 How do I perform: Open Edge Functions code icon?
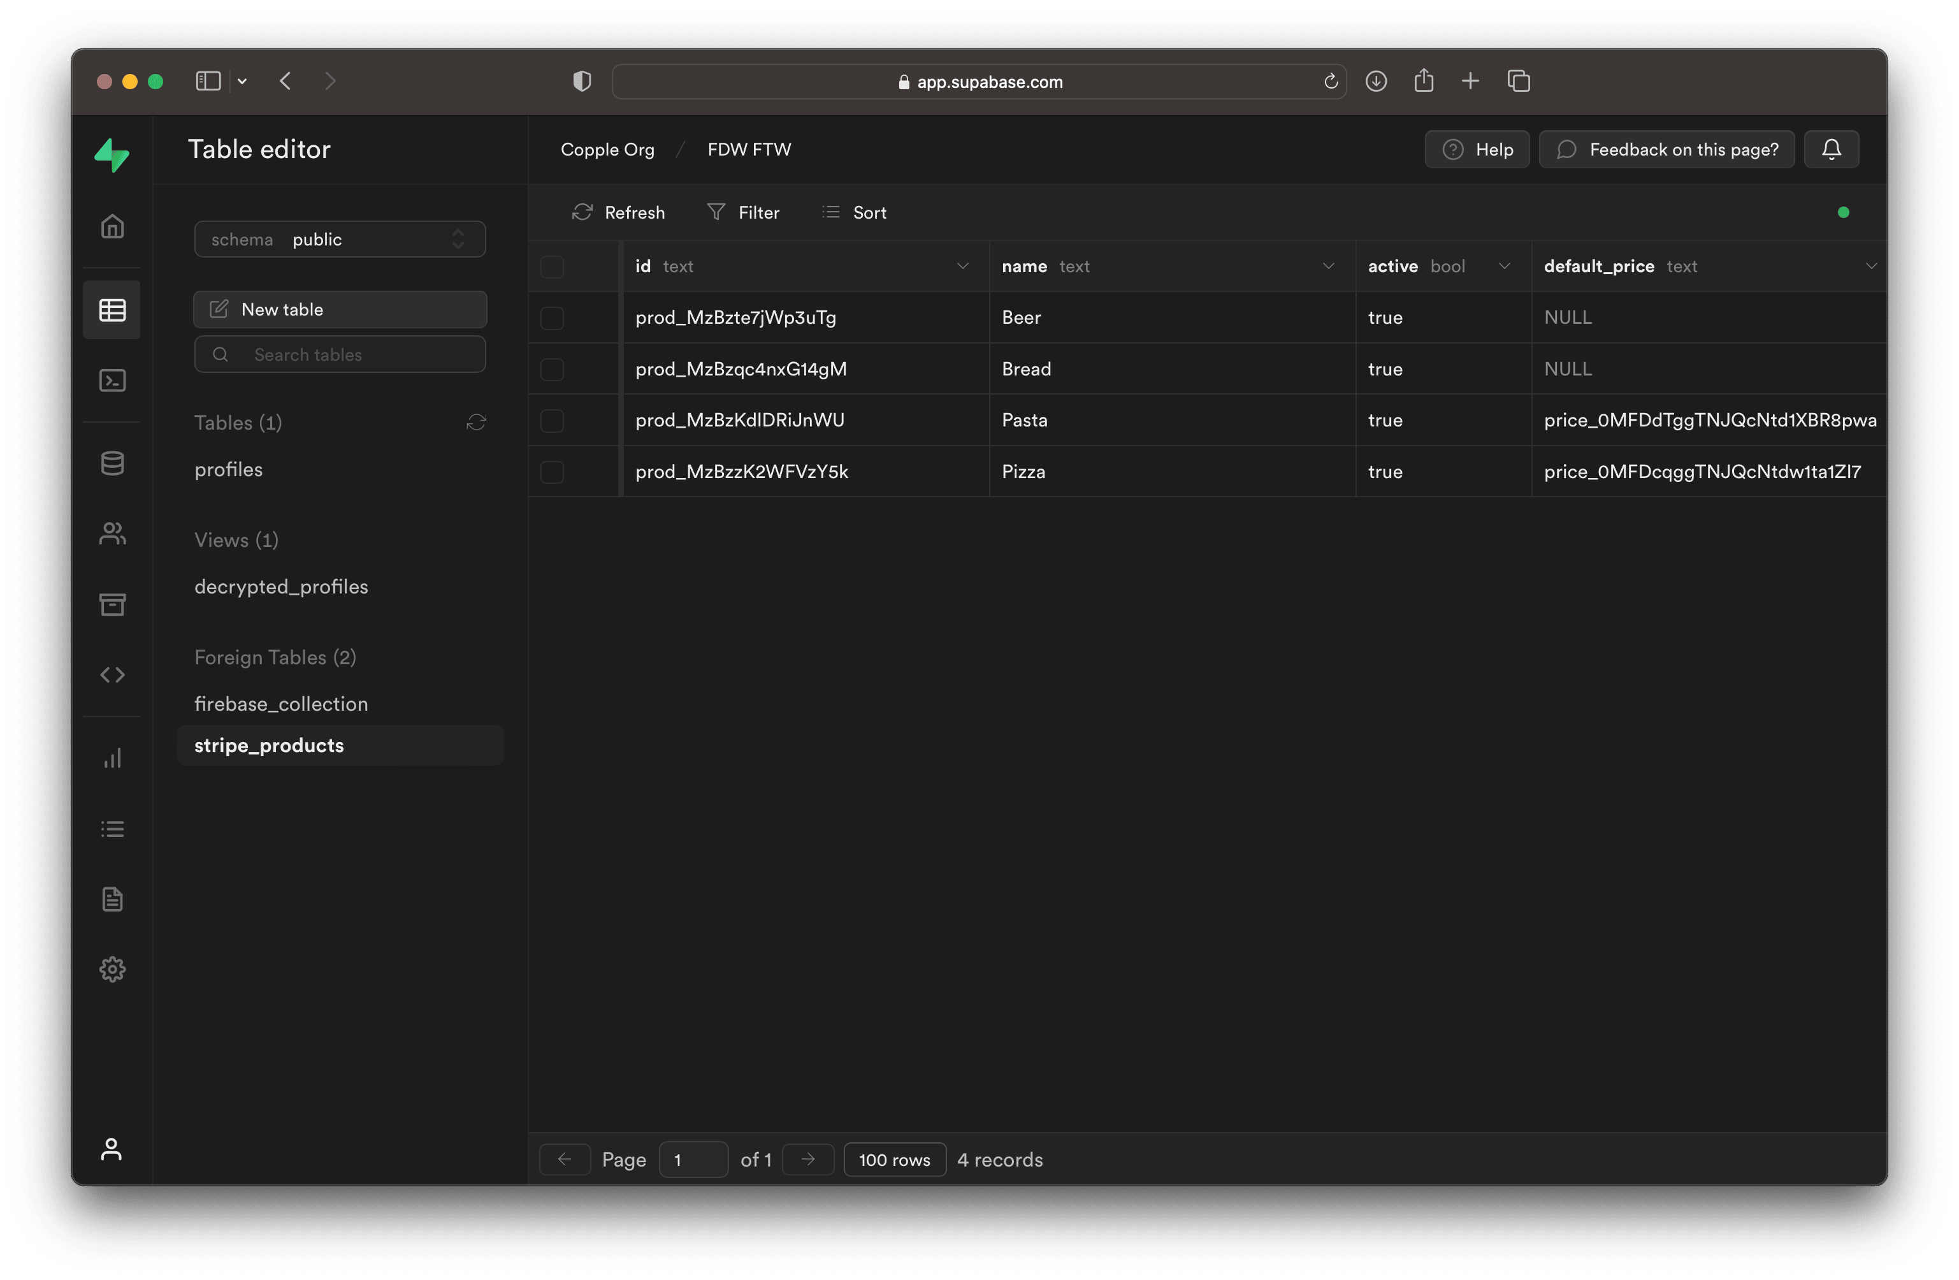click(x=112, y=675)
